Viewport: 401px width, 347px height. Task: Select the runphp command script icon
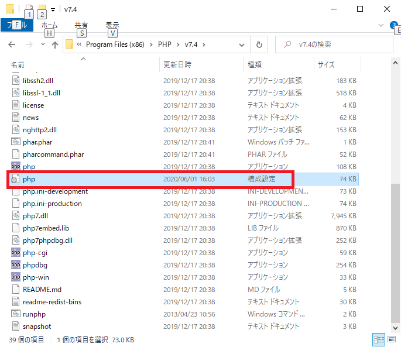(16, 314)
